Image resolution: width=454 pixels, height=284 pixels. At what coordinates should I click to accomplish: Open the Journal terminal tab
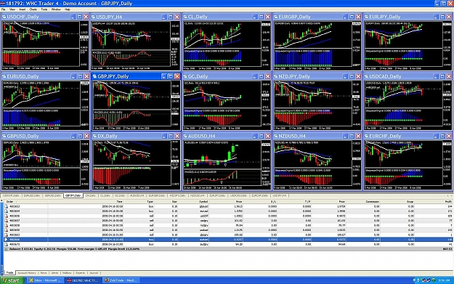click(x=94, y=272)
